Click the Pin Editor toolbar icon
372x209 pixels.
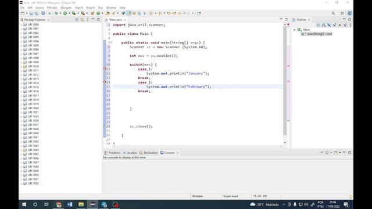pos(199,13)
